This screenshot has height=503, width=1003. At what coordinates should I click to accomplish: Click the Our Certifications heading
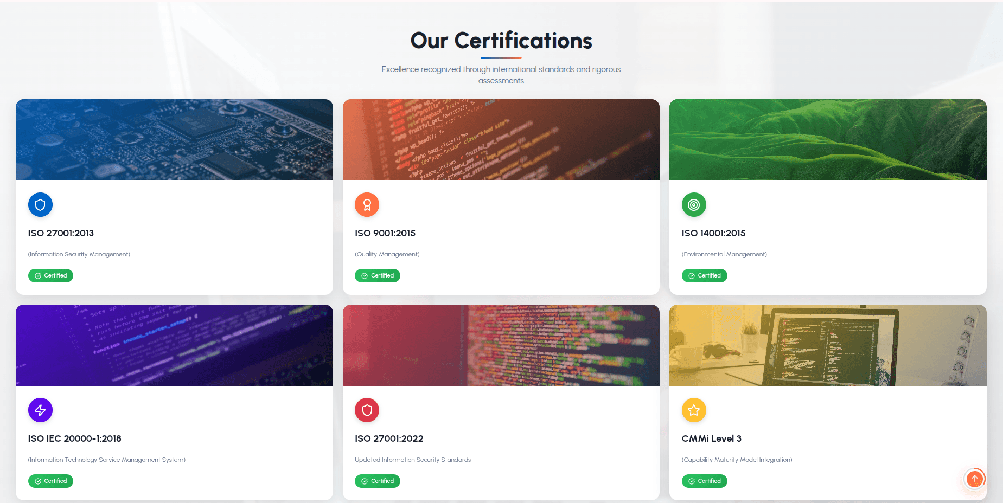pos(501,41)
